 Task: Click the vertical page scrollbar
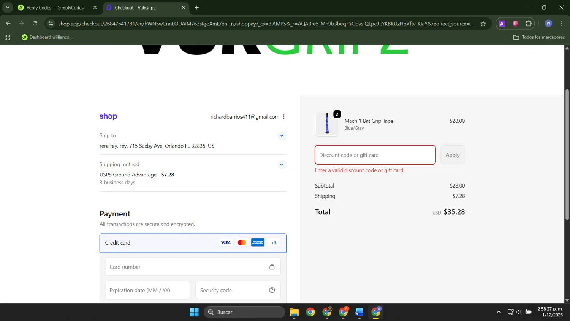(x=567, y=154)
